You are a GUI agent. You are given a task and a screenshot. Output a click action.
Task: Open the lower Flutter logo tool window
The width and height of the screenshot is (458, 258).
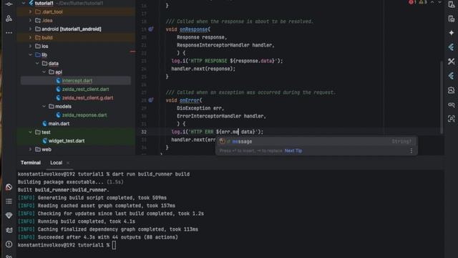click(x=452, y=76)
